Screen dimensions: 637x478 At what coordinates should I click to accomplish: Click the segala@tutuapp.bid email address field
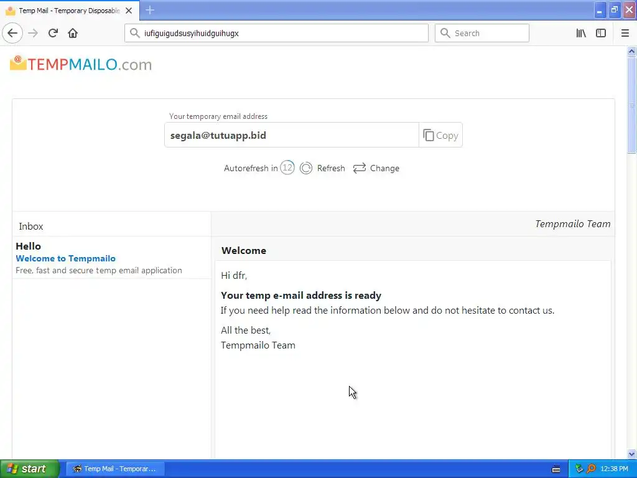click(292, 135)
